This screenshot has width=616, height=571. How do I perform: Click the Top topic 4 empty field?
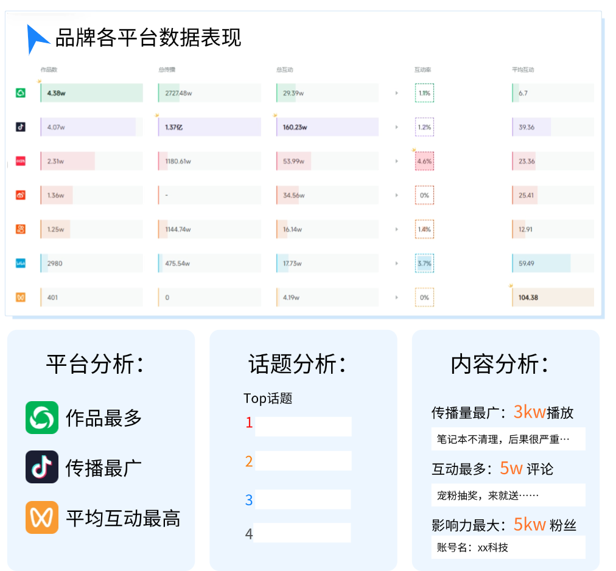coord(302,533)
